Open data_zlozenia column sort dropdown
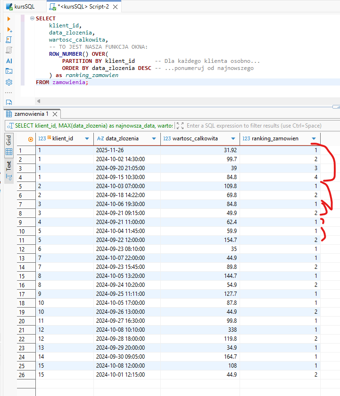This screenshot has width=340, height=396. [154, 139]
